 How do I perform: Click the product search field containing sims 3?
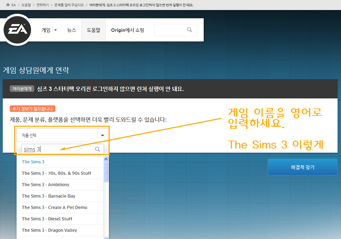pyautogui.click(x=63, y=149)
